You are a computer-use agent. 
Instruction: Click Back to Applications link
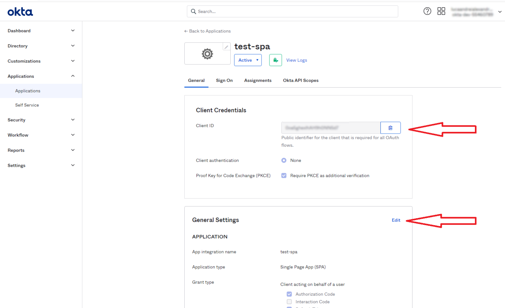pos(208,31)
